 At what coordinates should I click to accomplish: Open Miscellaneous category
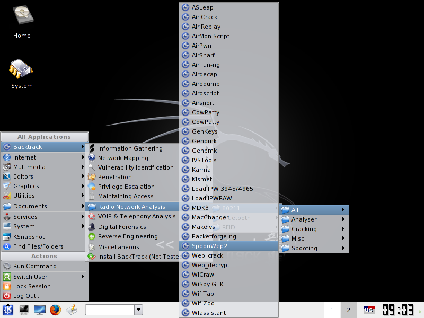click(x=132, y=247)
